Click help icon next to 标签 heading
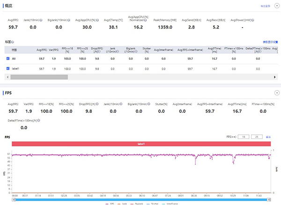The image size is (281, 205). (x=12, y=42)
